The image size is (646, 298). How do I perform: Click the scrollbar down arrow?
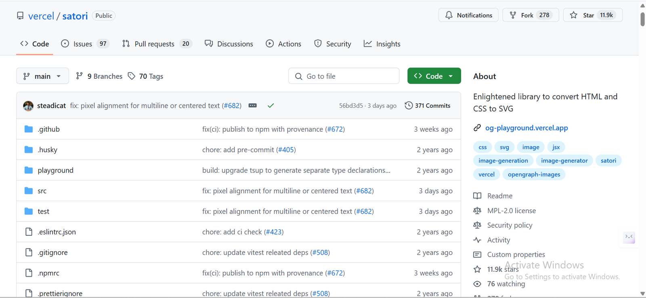tap(642, 294)
